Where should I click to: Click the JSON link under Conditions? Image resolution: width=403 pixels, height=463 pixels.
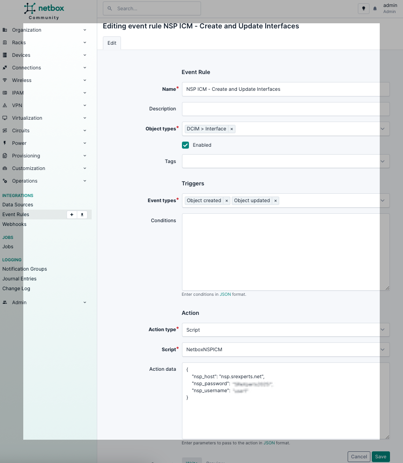tap(225, 294)
